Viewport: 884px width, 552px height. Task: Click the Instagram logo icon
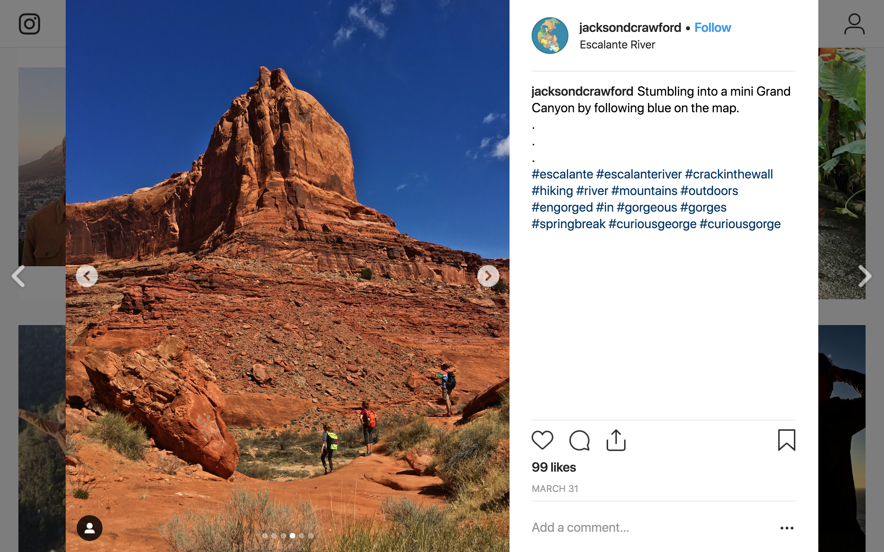coord(29,24)
